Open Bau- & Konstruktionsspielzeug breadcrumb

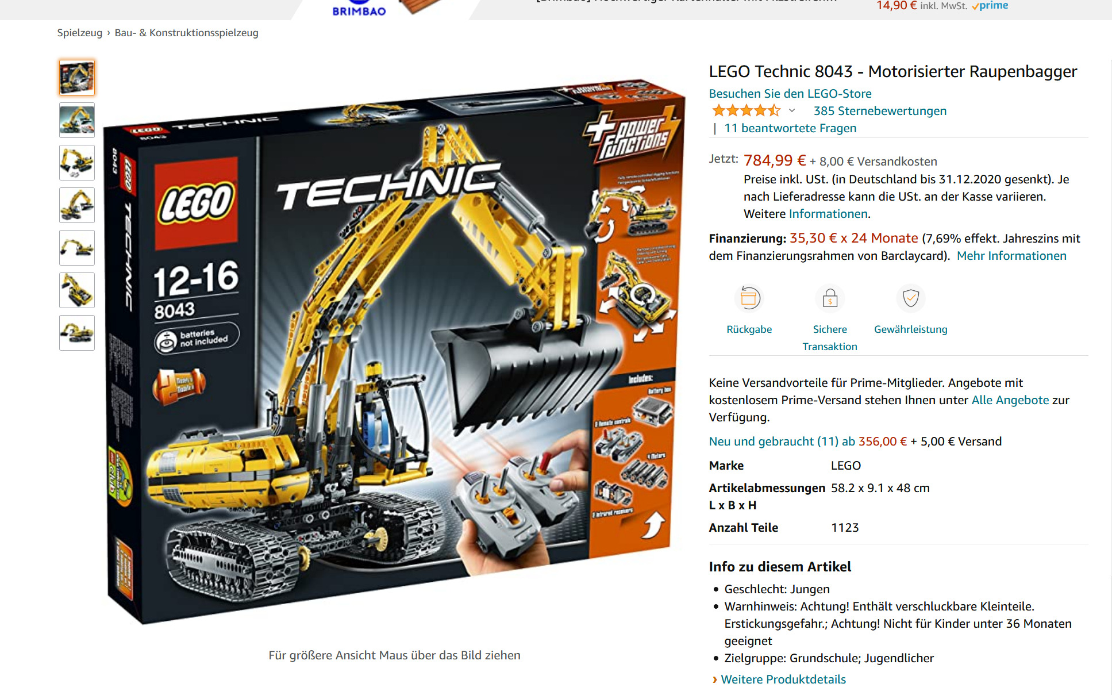click(186, 33)
